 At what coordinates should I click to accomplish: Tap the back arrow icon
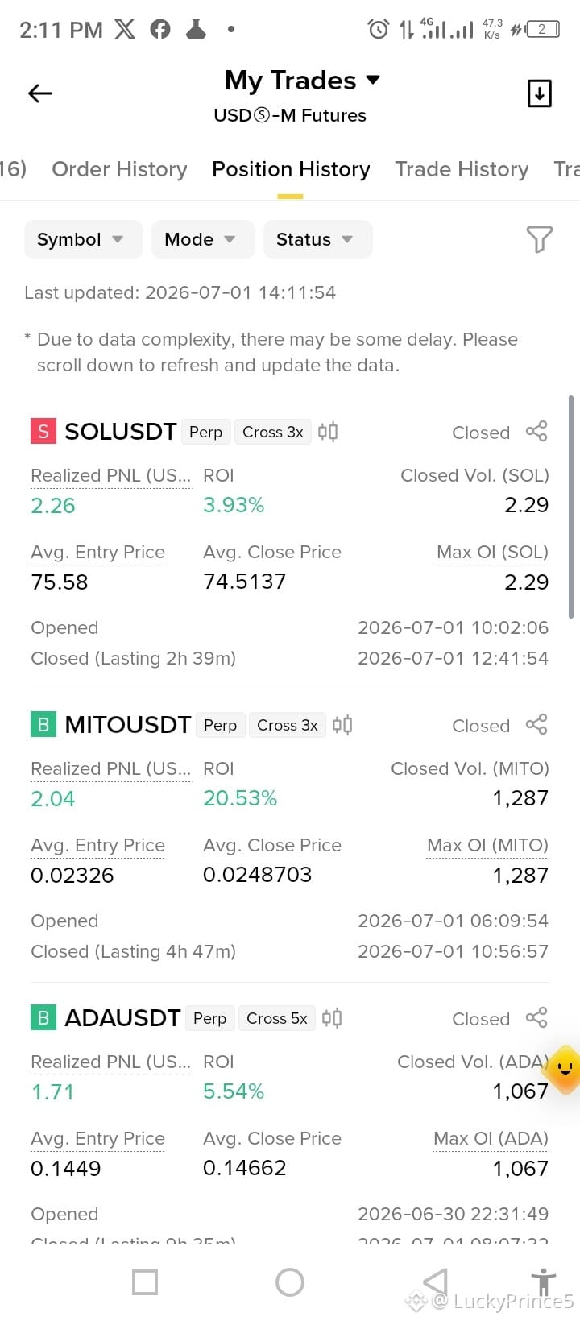point(39,93)
